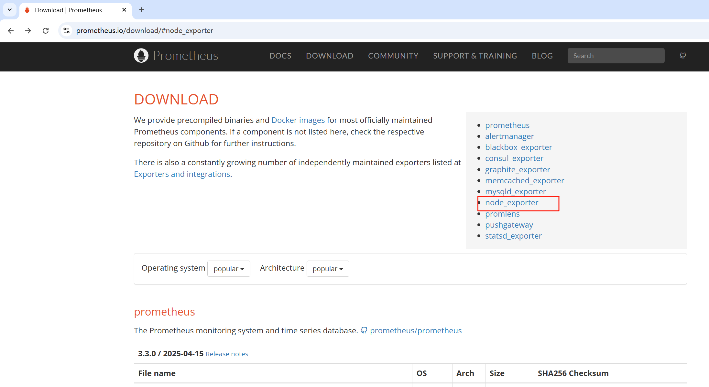Close the Download | Prometheus tab
709x387 pixels.
(124, 10)
